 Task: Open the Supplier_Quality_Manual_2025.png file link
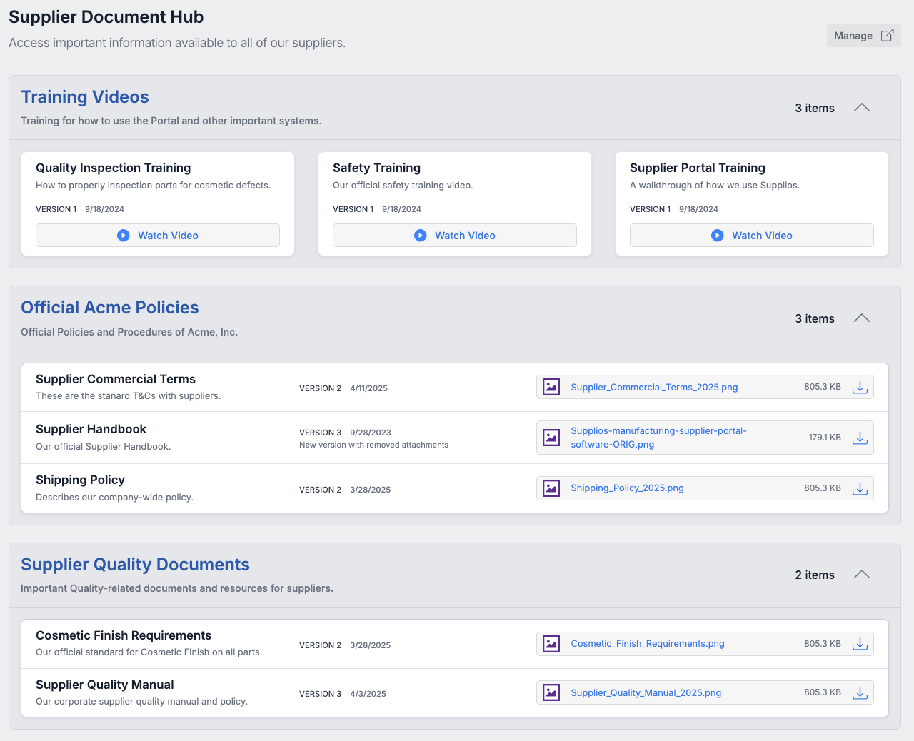click(645, 692)
